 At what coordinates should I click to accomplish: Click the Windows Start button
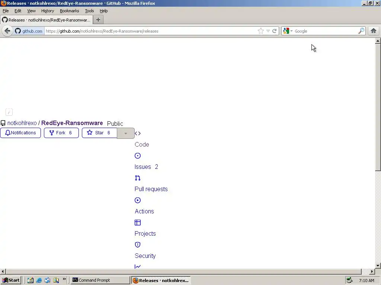tap(11, 281)
